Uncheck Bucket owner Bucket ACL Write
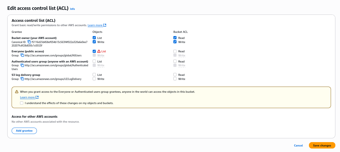Screen dimensions: 340x152 point(175,42)
